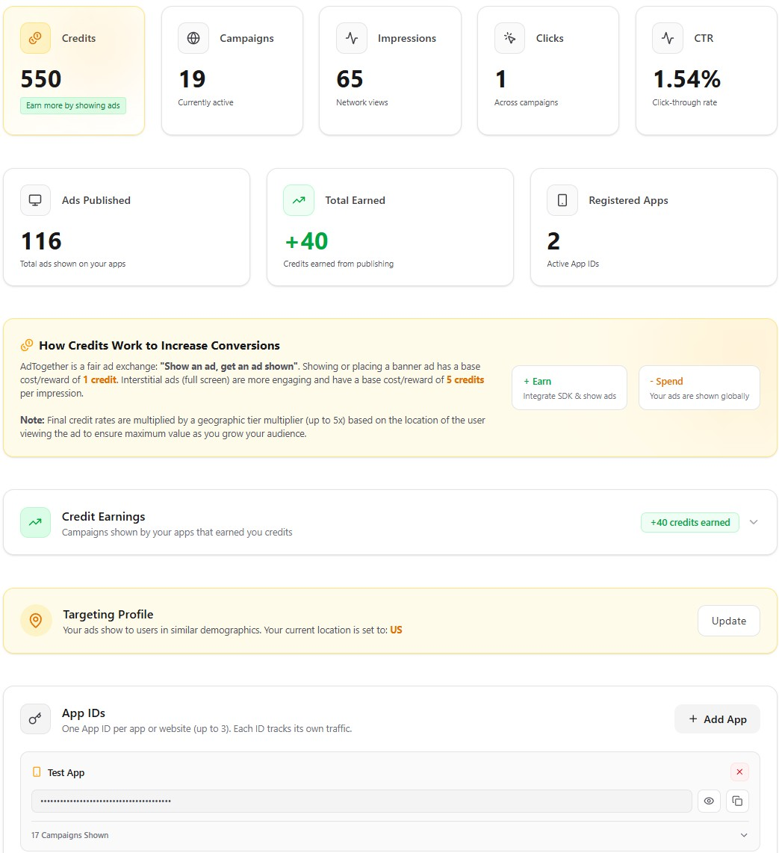The image size is (779, 853).
Task: Reveal the hidden Test App ID
Action: click(709, 801)
